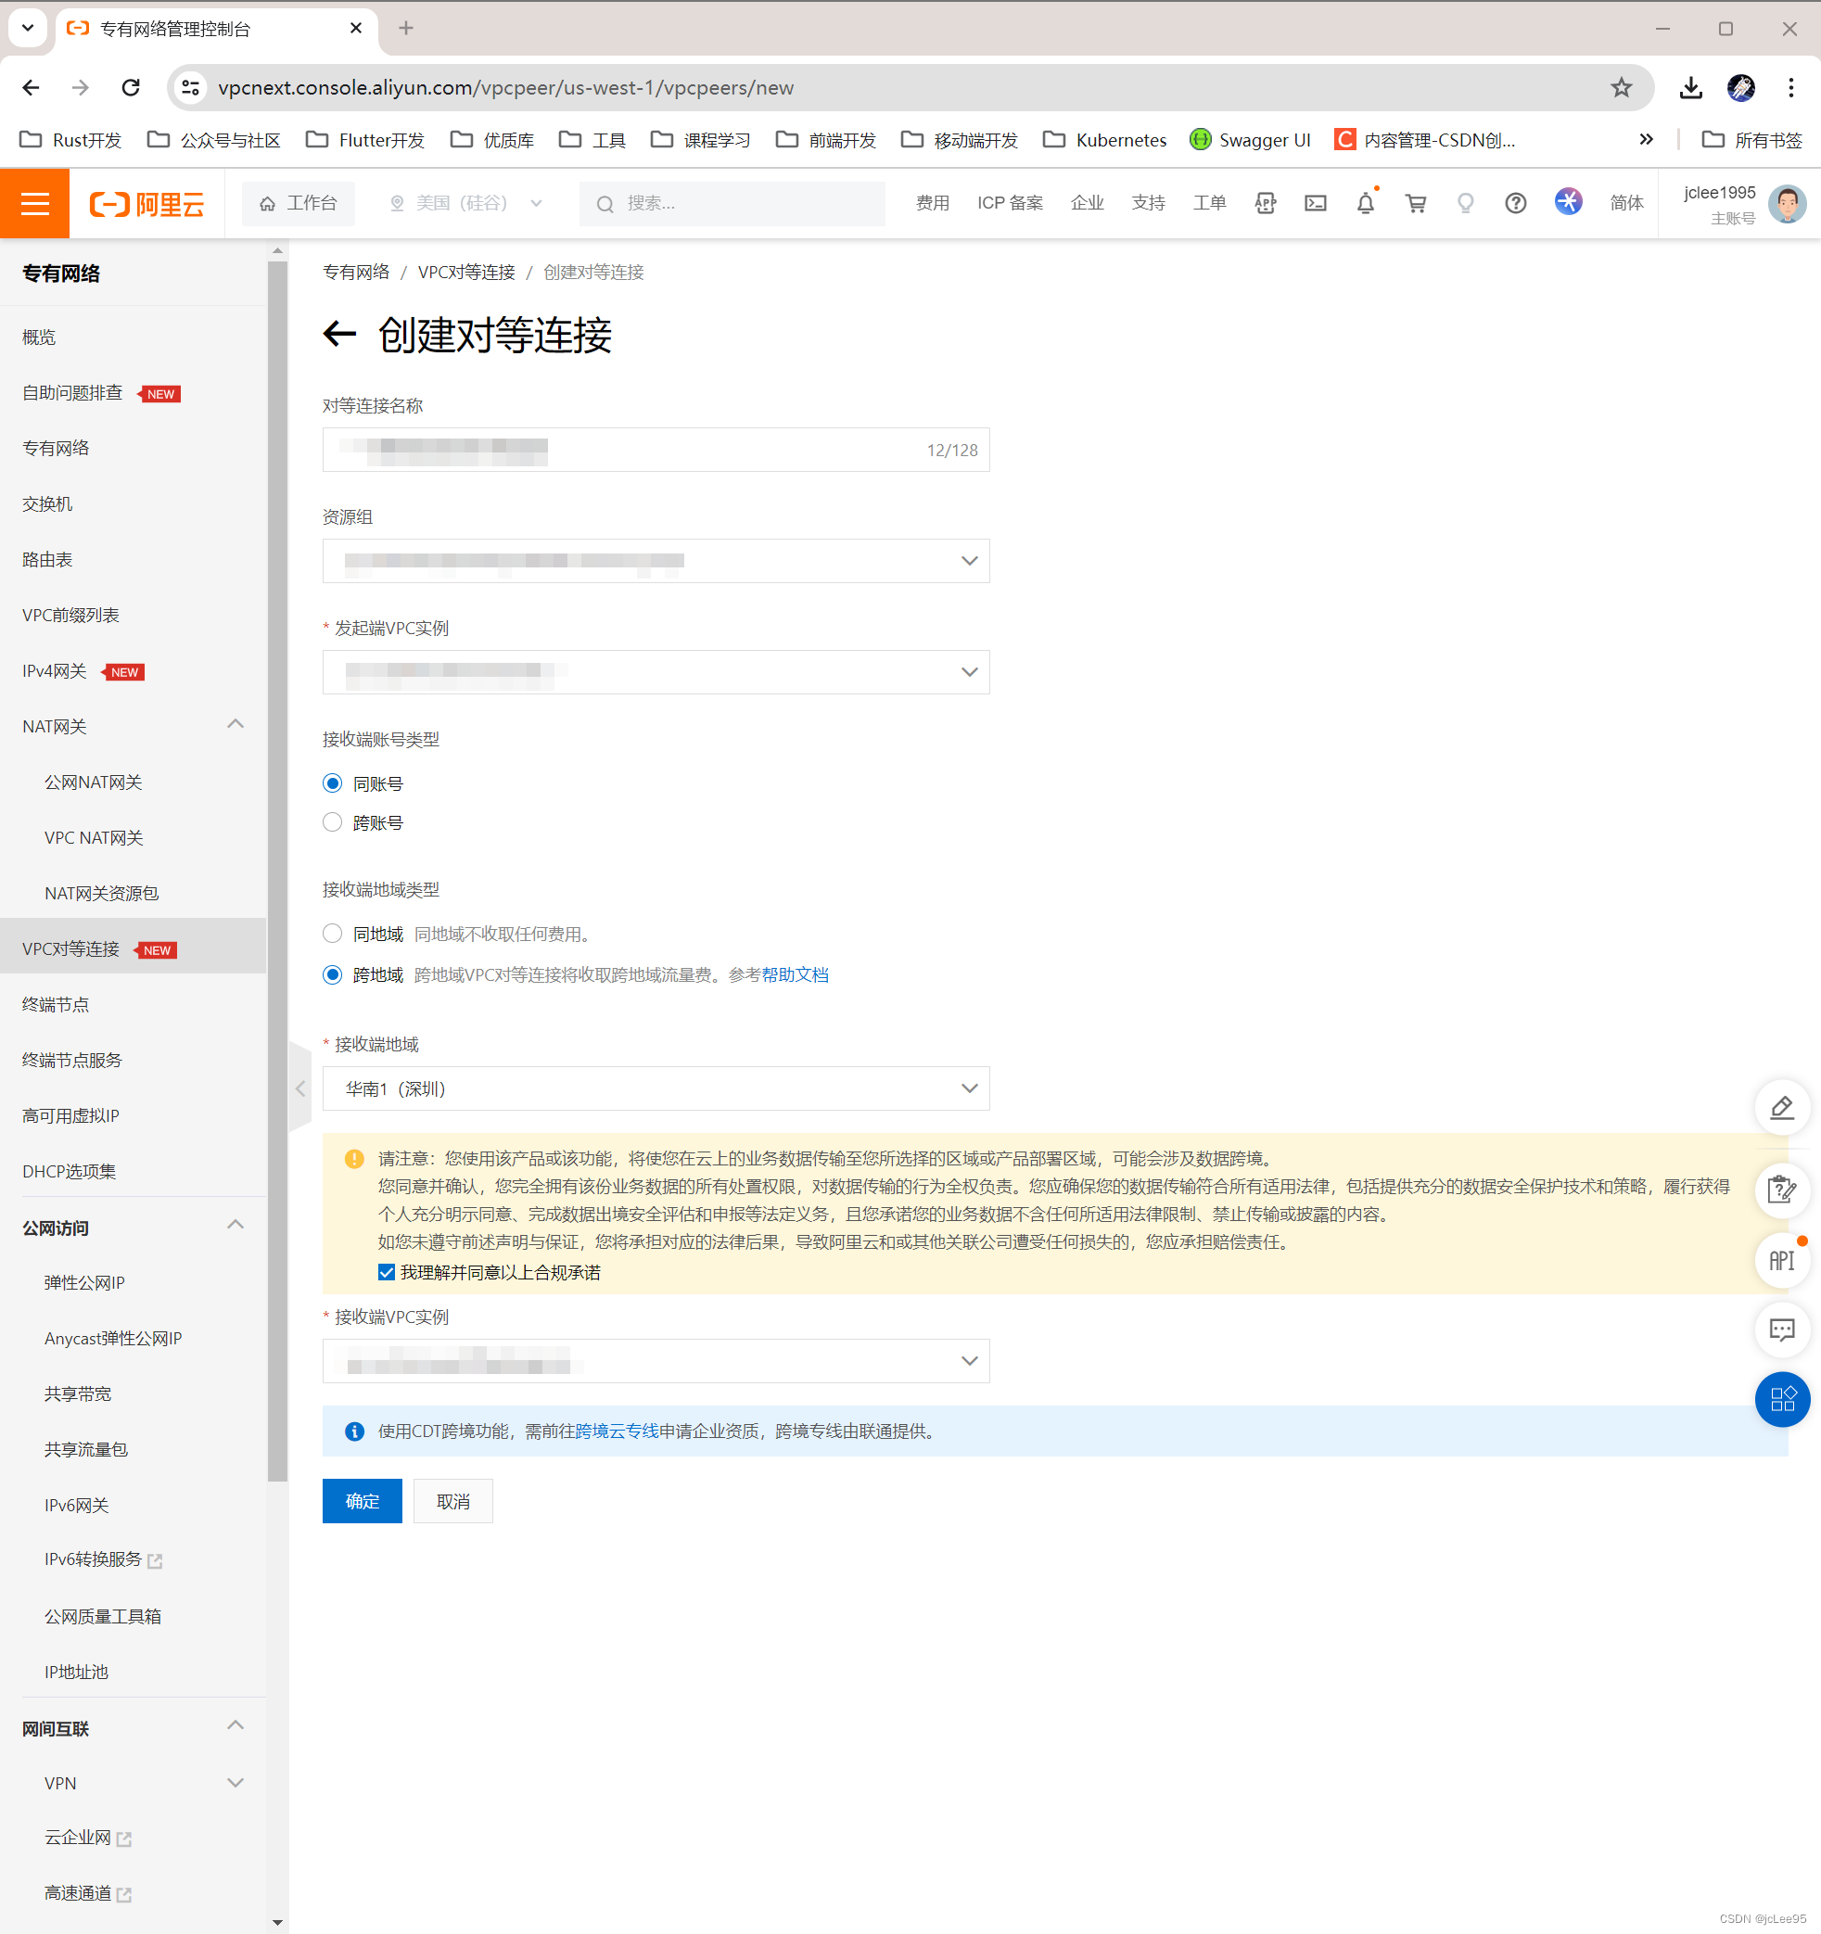This screenshot has height=1934, width=1821.
Task: Collapse the 公网访问 sidebar section
Action: click(236, 1226)
